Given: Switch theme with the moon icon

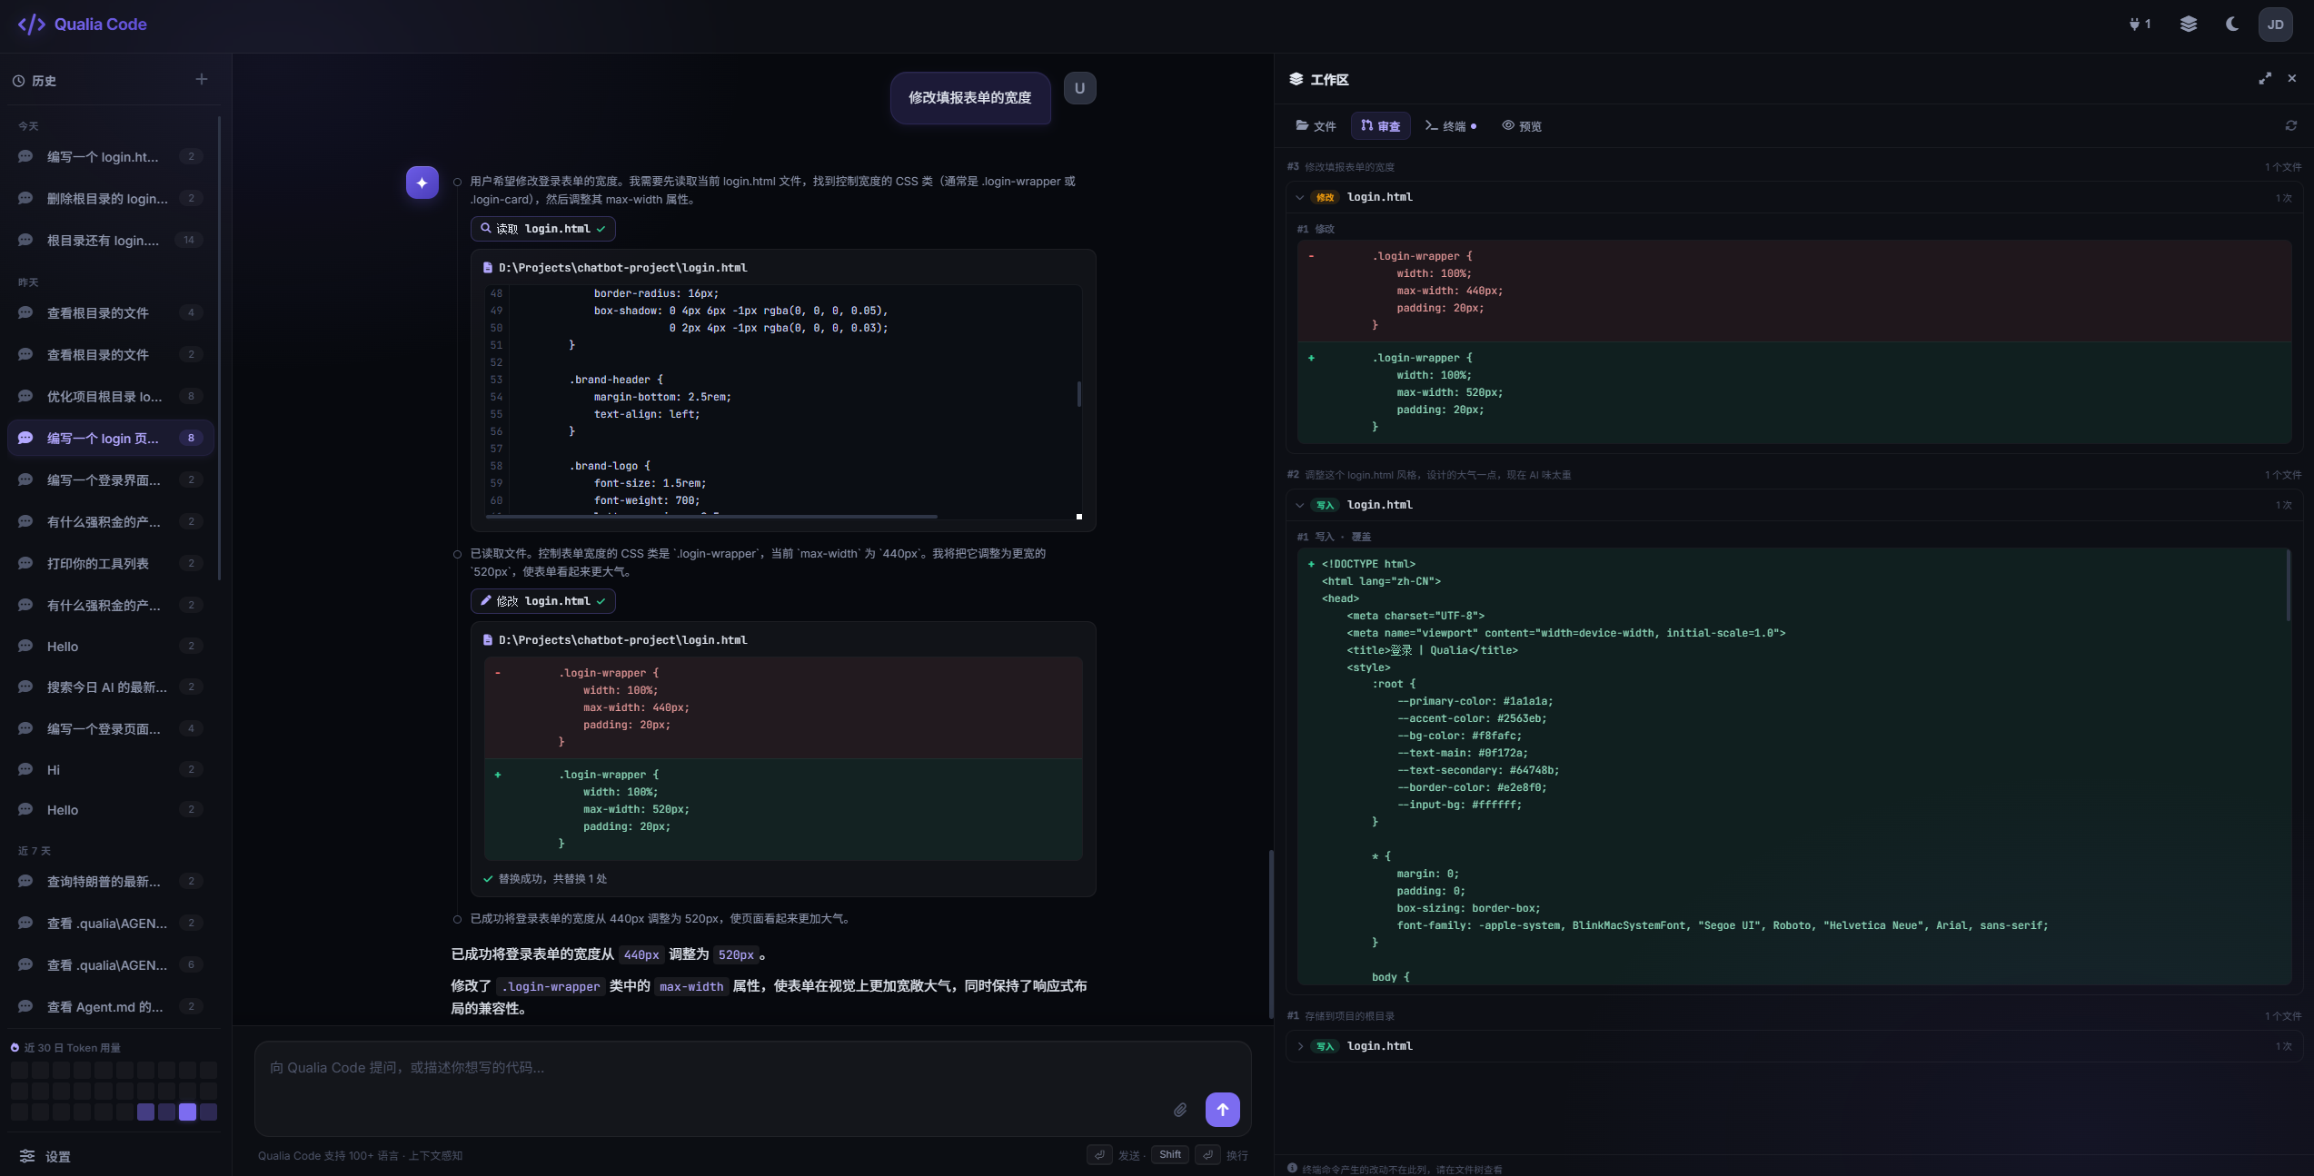Looking at the screenshot, I should [x=2232, y=25].
